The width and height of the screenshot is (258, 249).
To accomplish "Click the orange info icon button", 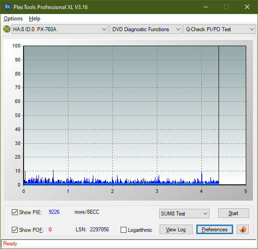I will point(243,229).
